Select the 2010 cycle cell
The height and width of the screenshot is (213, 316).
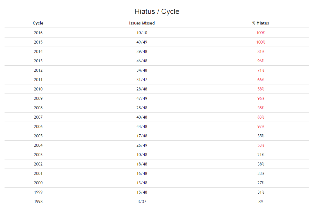pyautogui.click(x=38, y=89)
